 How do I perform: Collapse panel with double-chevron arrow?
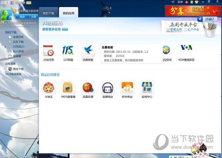click(x=173, y=2)
